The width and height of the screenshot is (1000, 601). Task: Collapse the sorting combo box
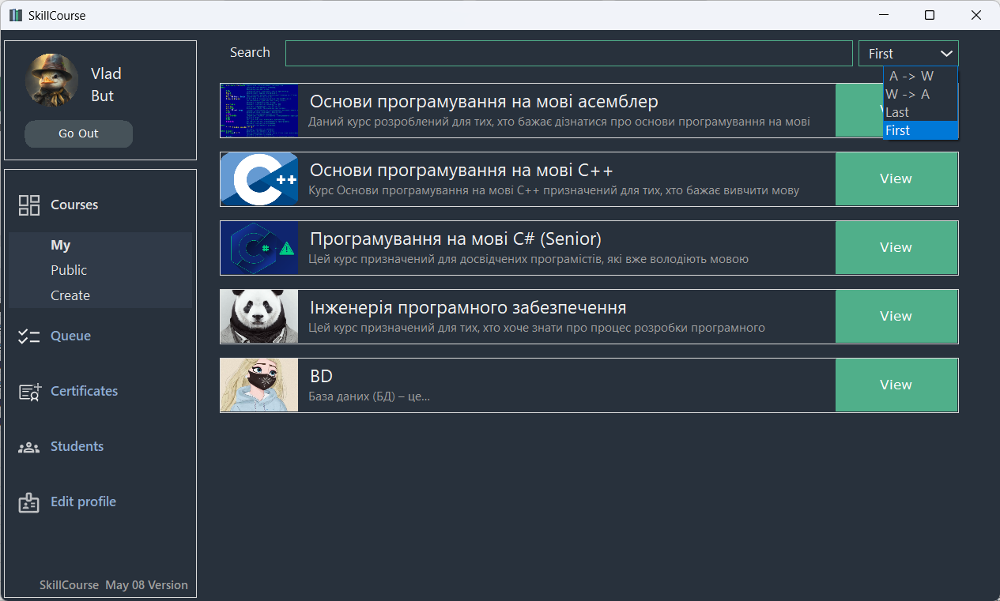click(946, 53)
